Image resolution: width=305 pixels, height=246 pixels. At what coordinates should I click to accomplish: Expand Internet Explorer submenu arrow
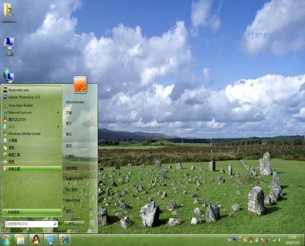tap(58, 112)
